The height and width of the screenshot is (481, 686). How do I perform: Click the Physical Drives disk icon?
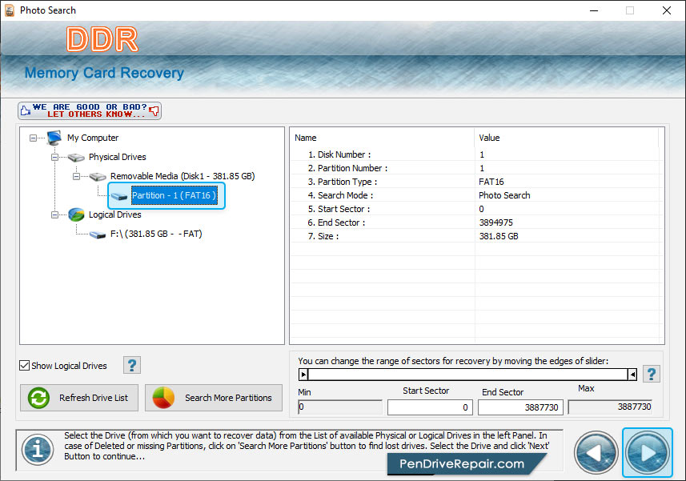76,157
